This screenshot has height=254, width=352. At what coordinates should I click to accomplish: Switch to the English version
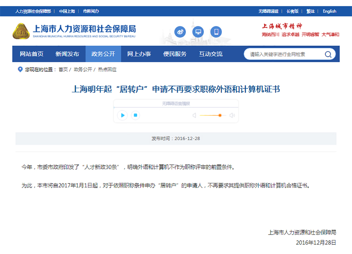(x=329, y=11)
